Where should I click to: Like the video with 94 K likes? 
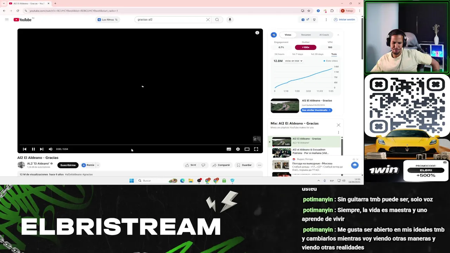pos(191,165)
